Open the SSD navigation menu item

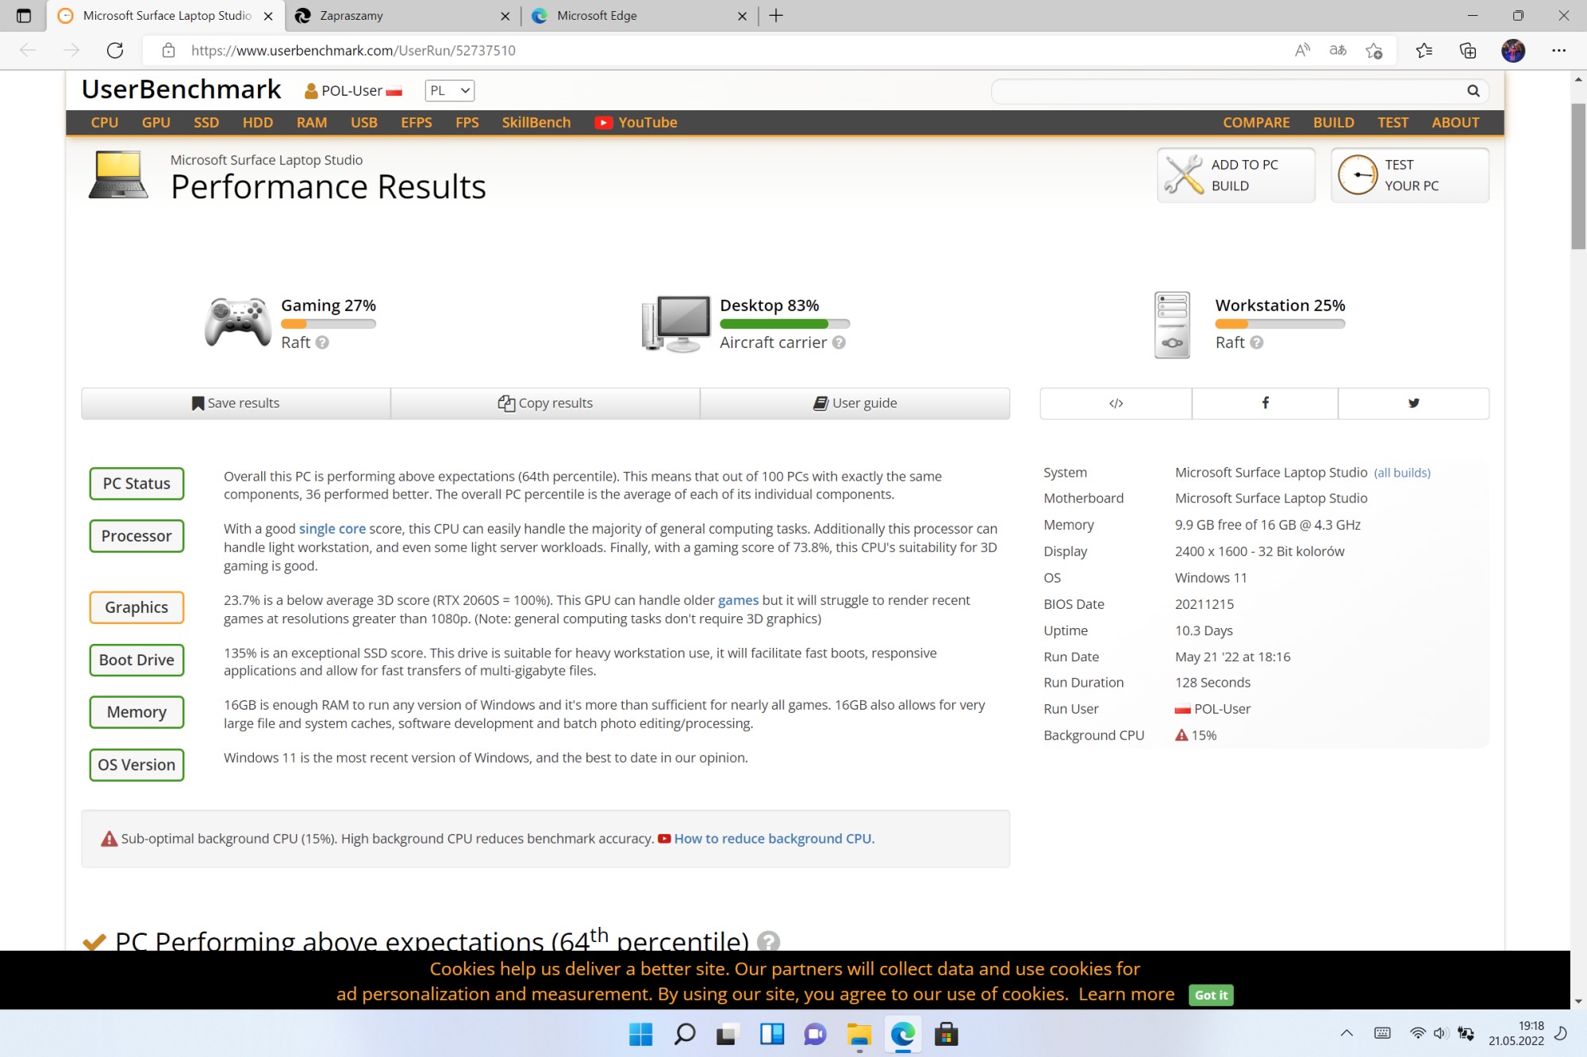pos(206,122)
